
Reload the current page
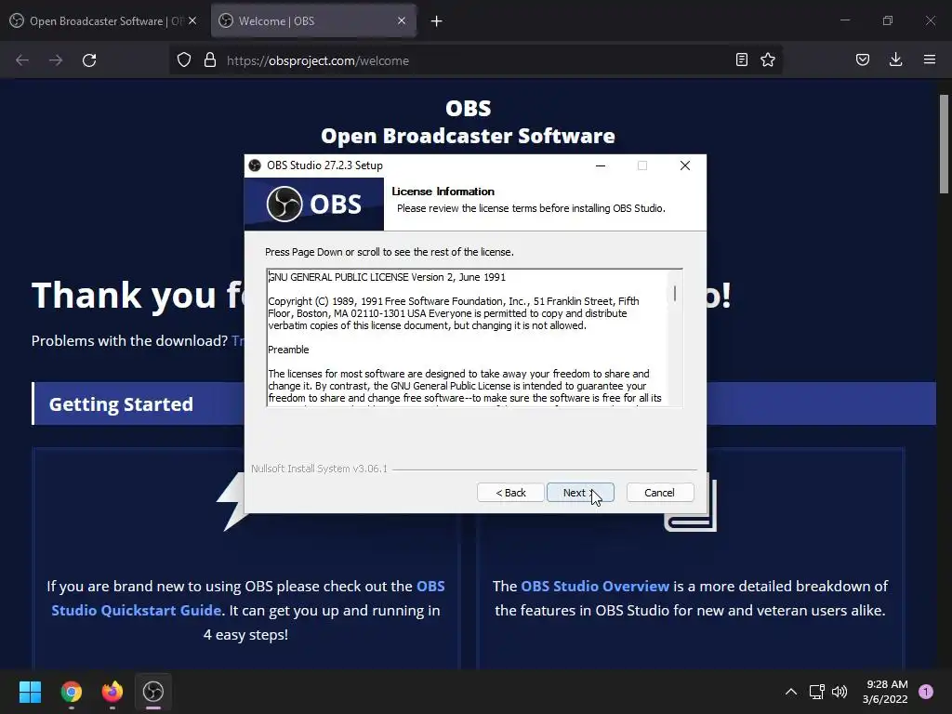[89, 60]
